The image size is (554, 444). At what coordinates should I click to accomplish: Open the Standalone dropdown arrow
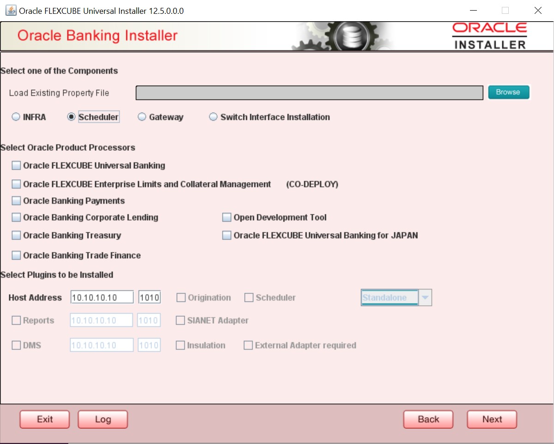[x=425, y=297]
